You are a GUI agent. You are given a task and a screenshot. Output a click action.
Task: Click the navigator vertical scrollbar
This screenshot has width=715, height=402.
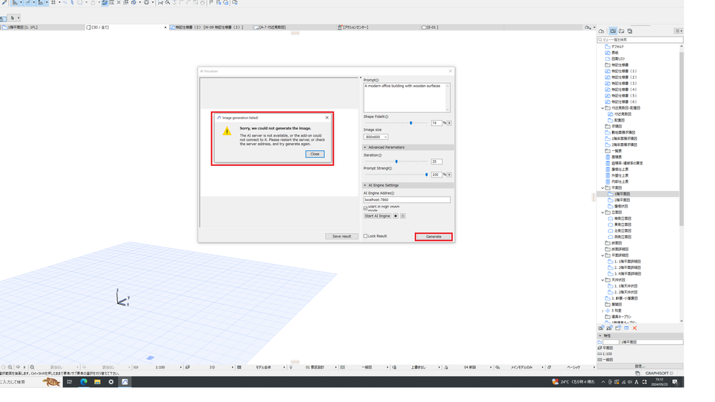tap(681, 139)
